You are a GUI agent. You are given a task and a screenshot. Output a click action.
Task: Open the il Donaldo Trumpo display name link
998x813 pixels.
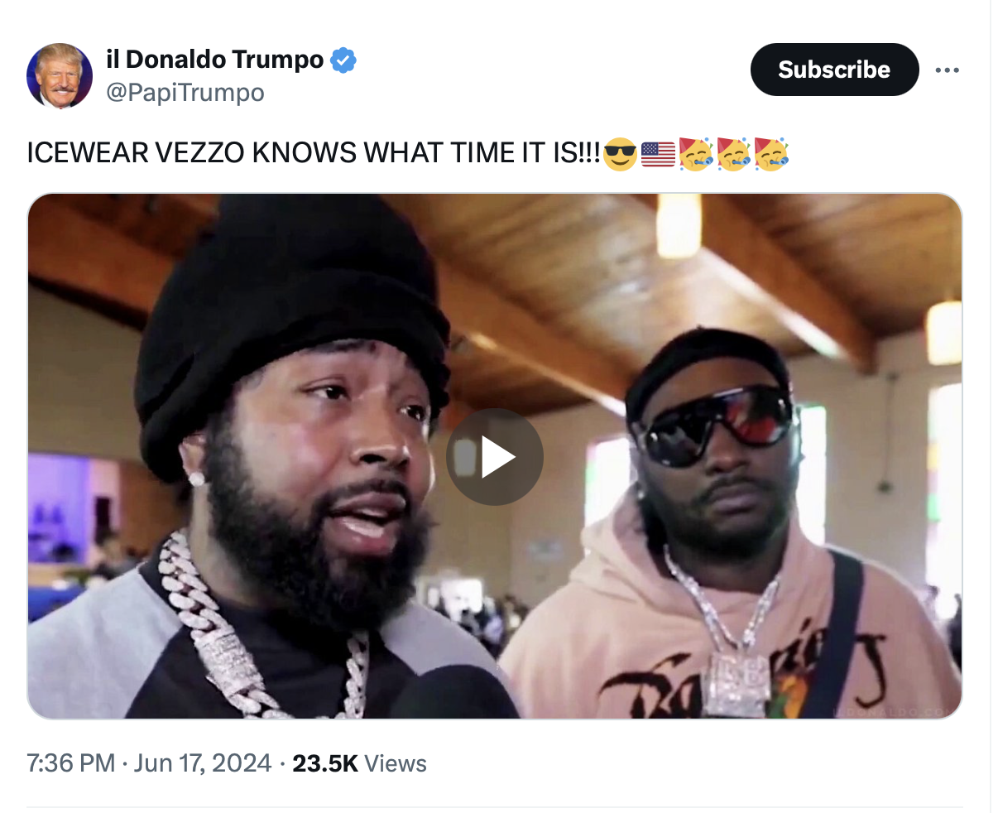[215, 60]
